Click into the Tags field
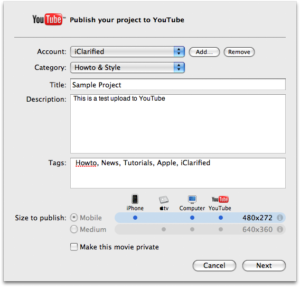The image size is (300, 287). 178,173
